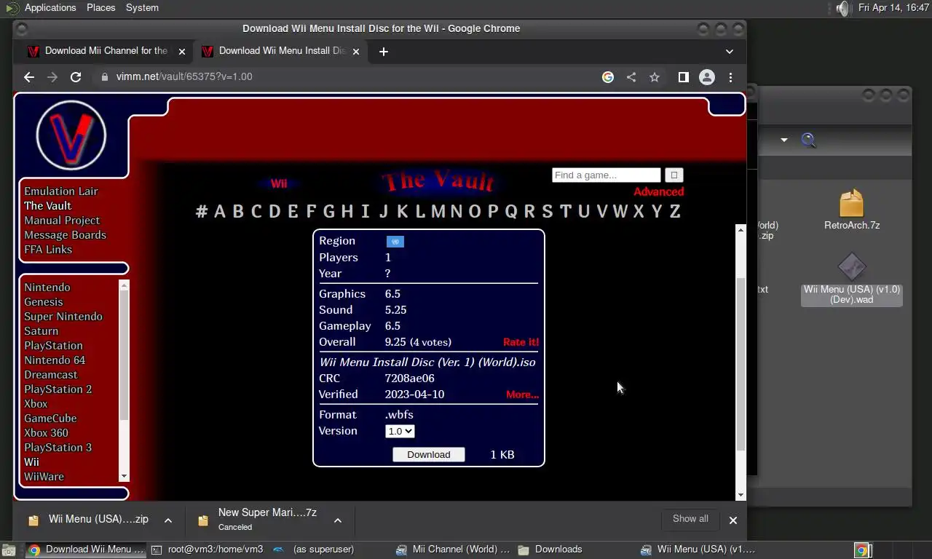Open the System menu
932x559 pixels.
click(x=142, y=7)
